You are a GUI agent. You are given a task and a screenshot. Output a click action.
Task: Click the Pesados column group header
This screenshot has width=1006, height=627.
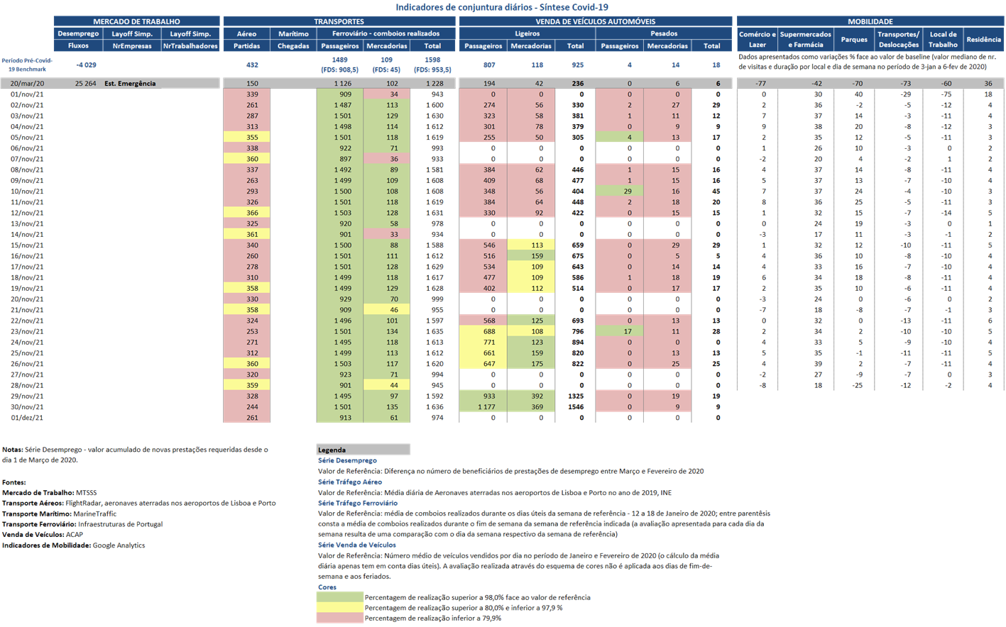[x=663, y=33]
